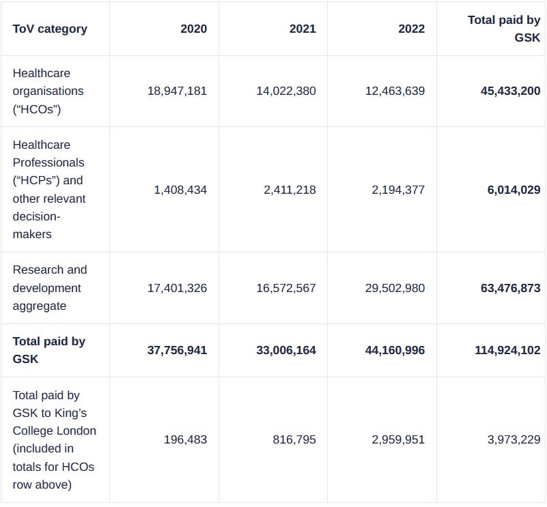The image size is (547, 507).
Task: Select the R&D 2021 value 16,572,567
Action: 286,288
